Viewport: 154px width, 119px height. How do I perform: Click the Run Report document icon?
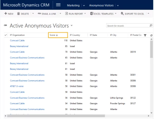pos(66,14)
